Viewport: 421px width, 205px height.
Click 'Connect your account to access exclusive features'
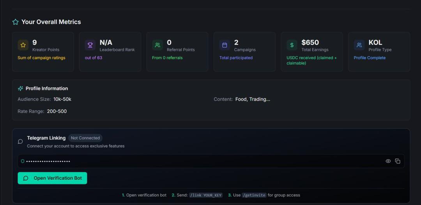point(76,146)
